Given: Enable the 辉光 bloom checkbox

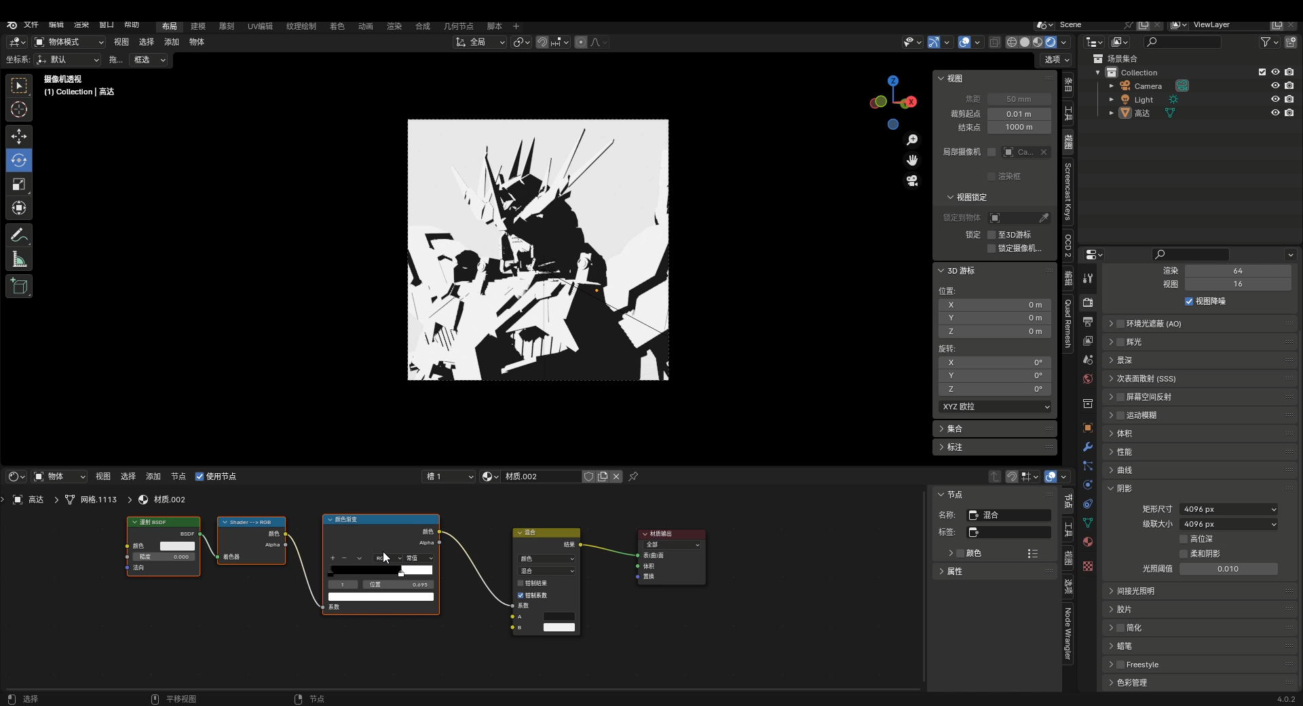Looking at the screenshot, I should [x=1120, y=342].
